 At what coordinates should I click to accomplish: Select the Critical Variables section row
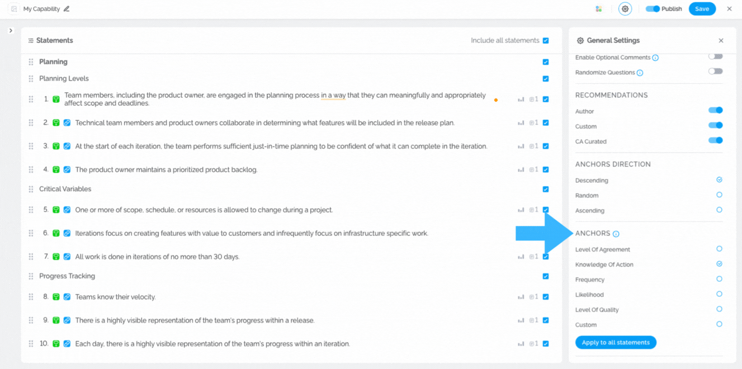[65, 189]
